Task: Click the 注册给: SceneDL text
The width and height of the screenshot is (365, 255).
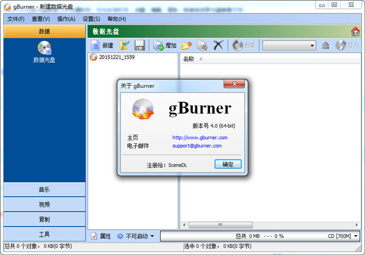Action: 167,165
